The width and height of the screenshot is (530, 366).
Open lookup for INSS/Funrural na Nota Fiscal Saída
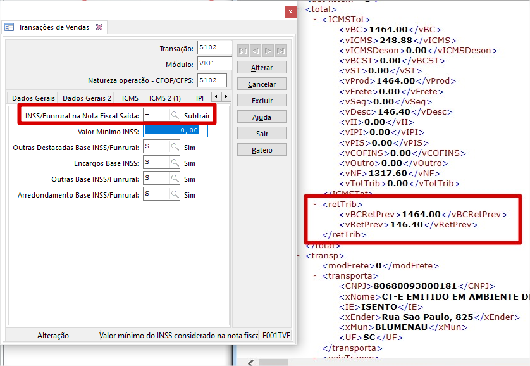(175, 115)
